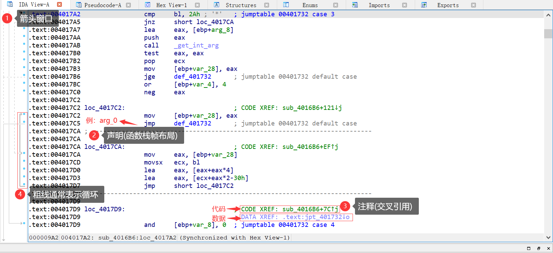Image resolution: width=553 pixels, height=253 pixels.
Task: Toggle breakpoint dot at address 004017CD
Action: tap(24, 161)
